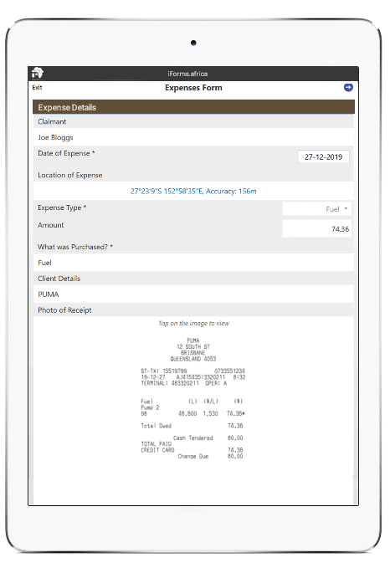The image size is (390, 563).
Task: Click the 'Tap on the image to view' hint
Action: (193, 323)
